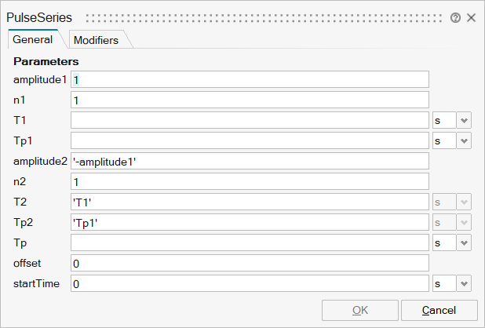Click into the T1 value field
The width and height of the screenshot is (485, 328).
pyautogui.click(x=250, y=120)
